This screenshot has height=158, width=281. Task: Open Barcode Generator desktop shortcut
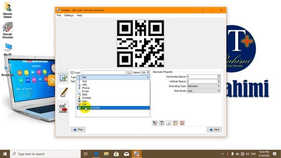(8, 30)
